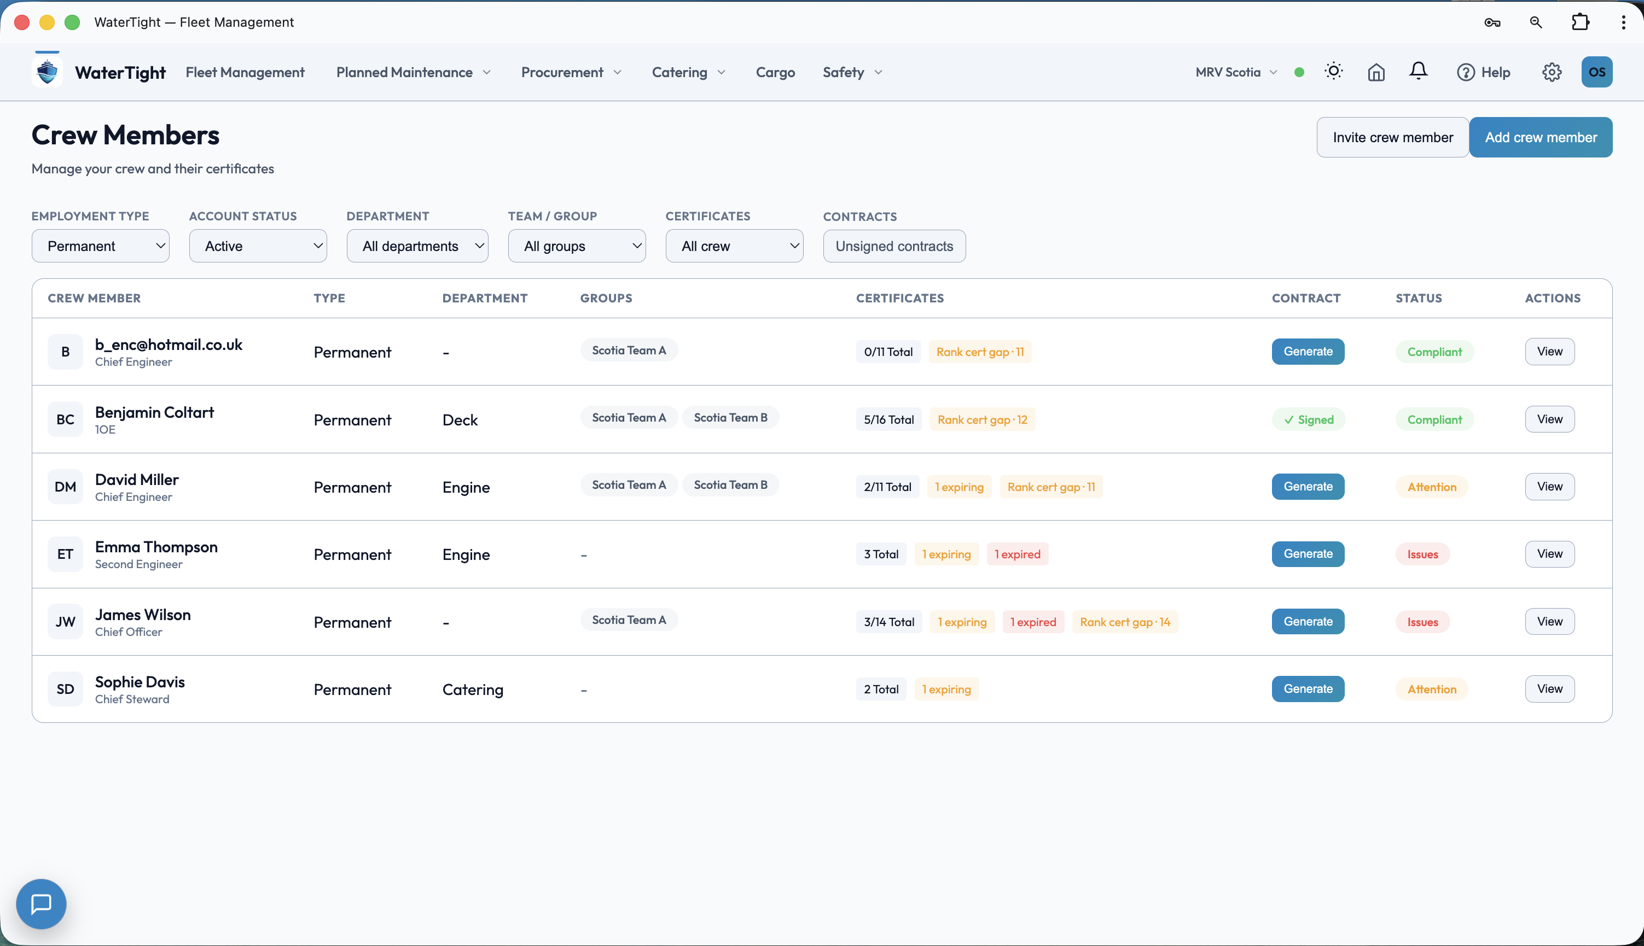The image size is (1644, 946).
Task: Click David Miller's Scotia Team A chip
Action: point(629,486)
